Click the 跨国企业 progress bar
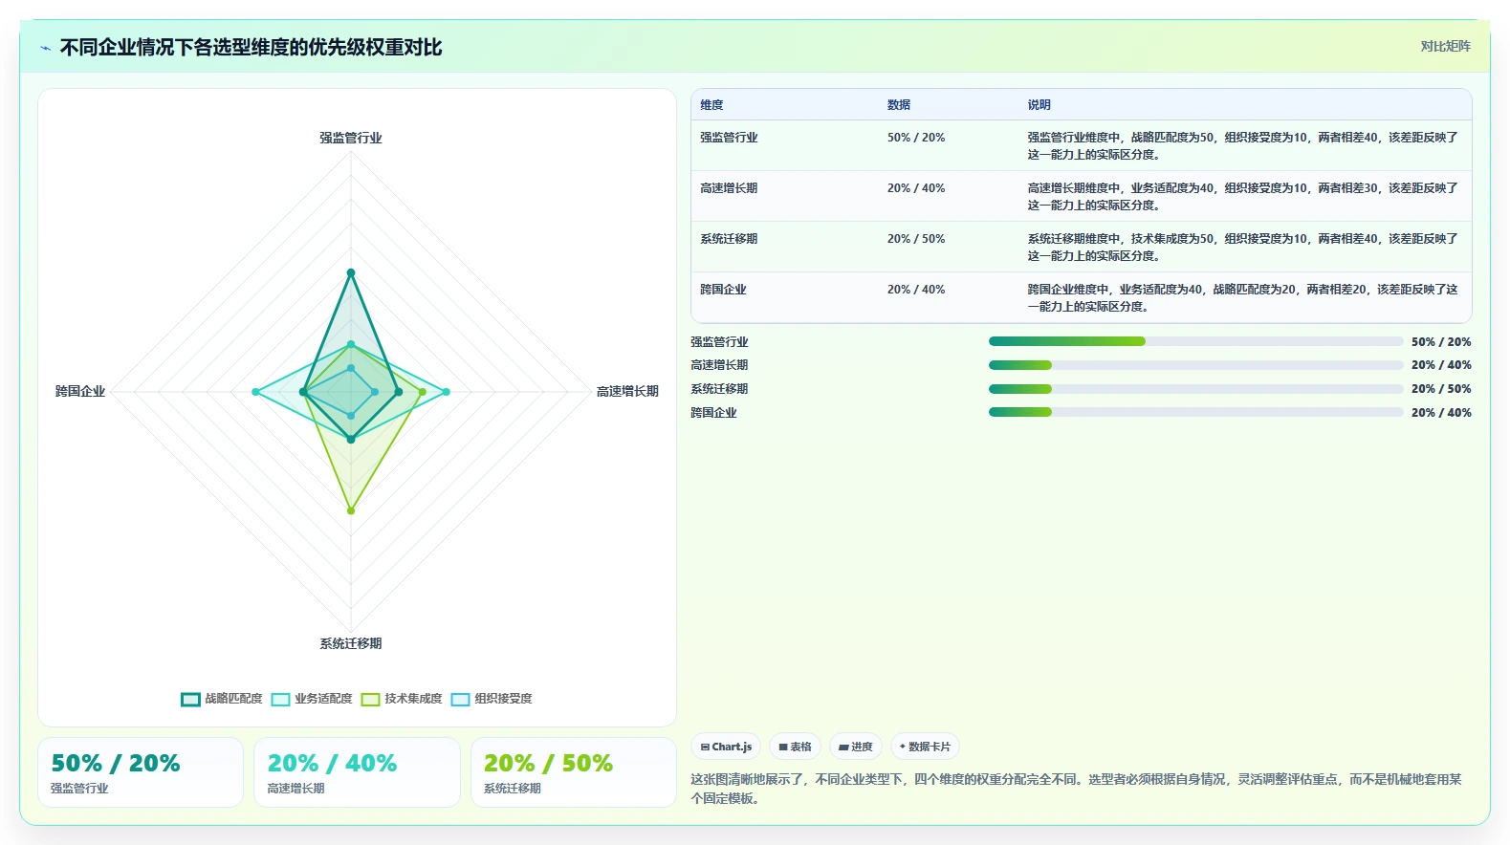1510x845 pixels. click(1196, 412)
